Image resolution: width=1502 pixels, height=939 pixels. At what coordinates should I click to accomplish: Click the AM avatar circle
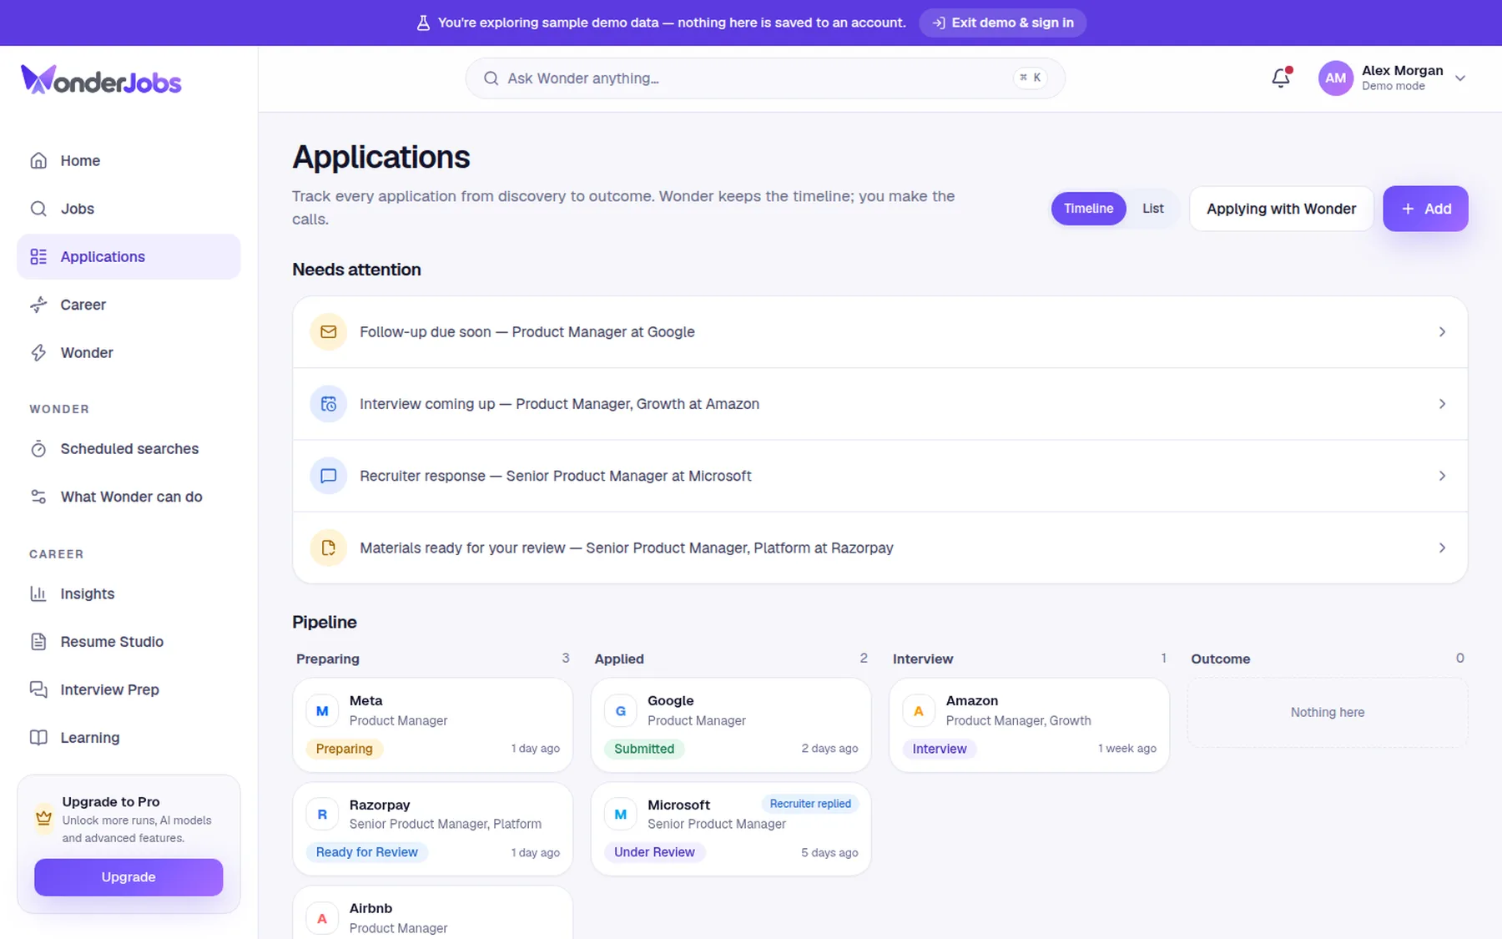coord(1335,78)
